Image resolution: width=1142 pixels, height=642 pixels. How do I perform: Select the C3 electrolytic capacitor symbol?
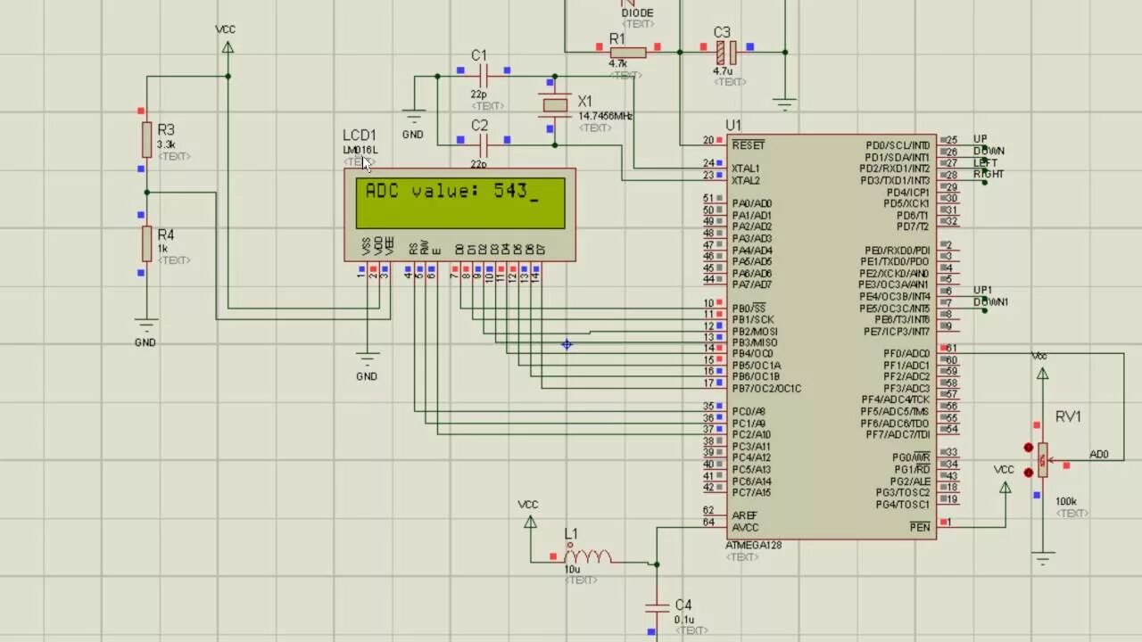(727, 52)
